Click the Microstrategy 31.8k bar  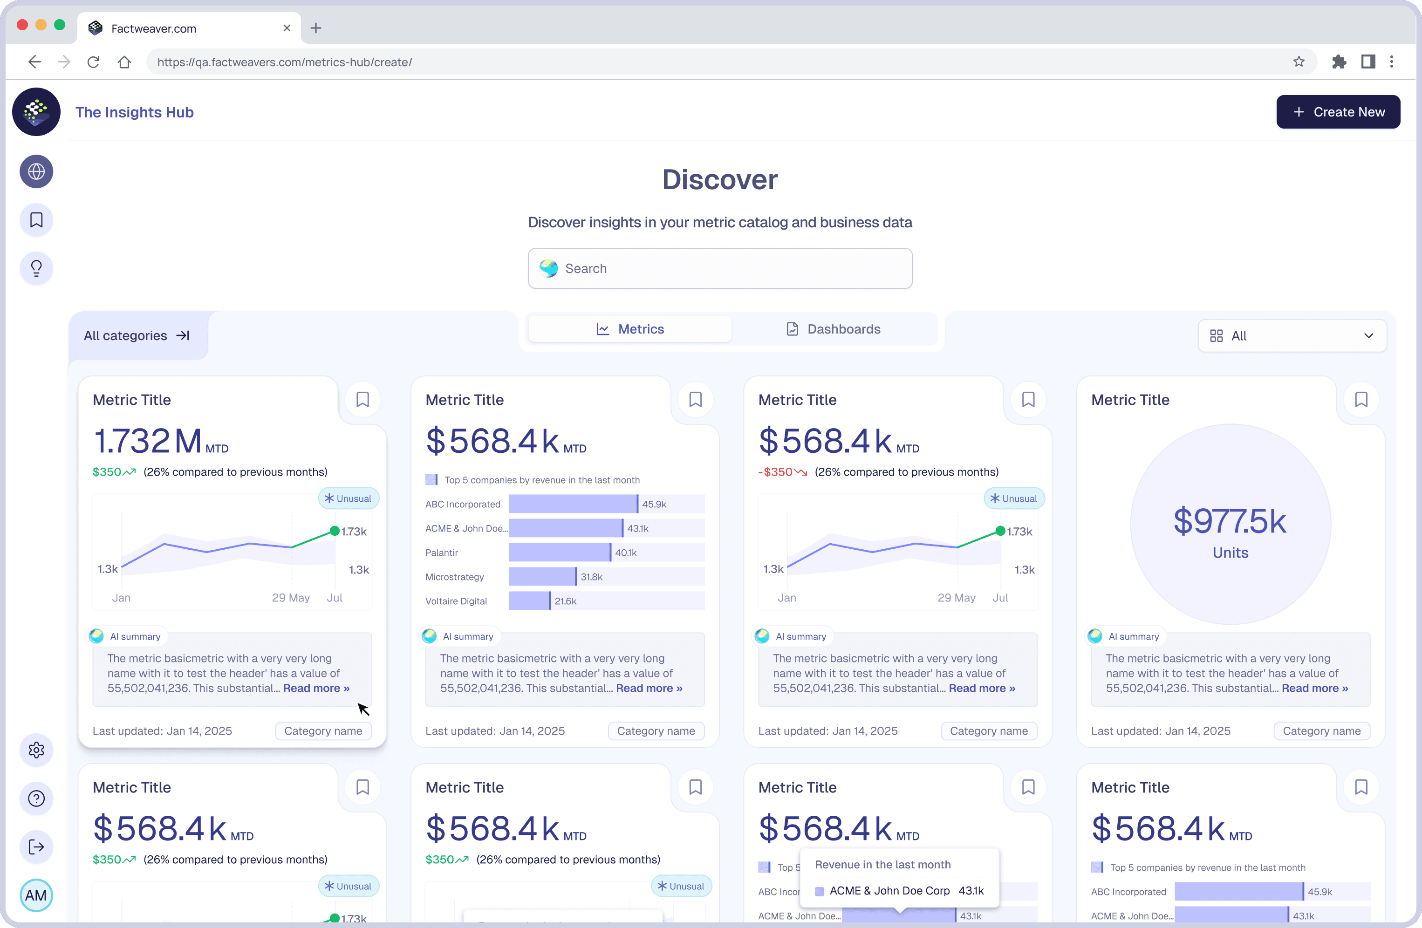[x=542, y=577]
